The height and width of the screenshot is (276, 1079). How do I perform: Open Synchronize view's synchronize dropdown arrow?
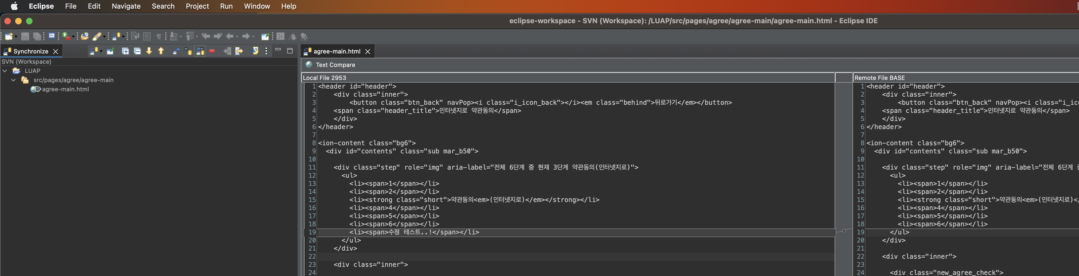101,51
